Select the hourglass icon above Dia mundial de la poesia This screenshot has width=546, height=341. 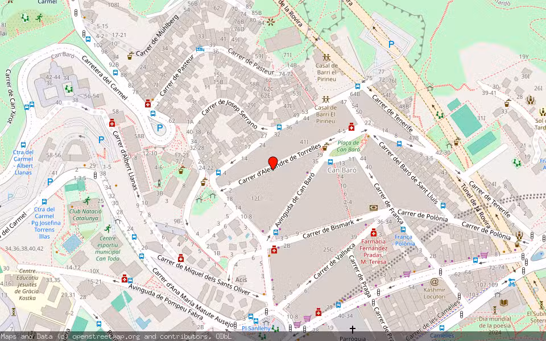(494, 309)
